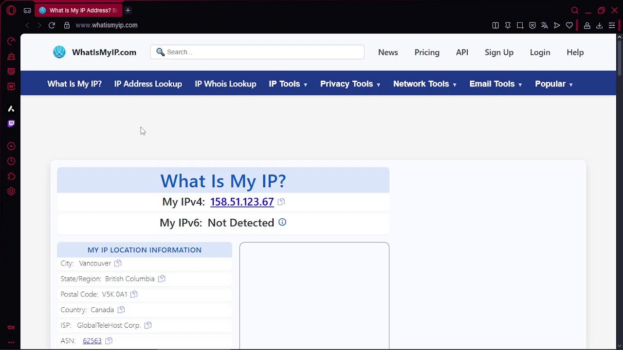Open GX Control speedometer in sidebar
This screenshot has width=623, height=350.
pyautogui.click(x=11, y=41)
